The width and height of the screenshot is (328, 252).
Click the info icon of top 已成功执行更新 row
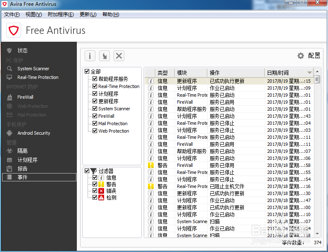pyautogui.click(x=151, y=81)
